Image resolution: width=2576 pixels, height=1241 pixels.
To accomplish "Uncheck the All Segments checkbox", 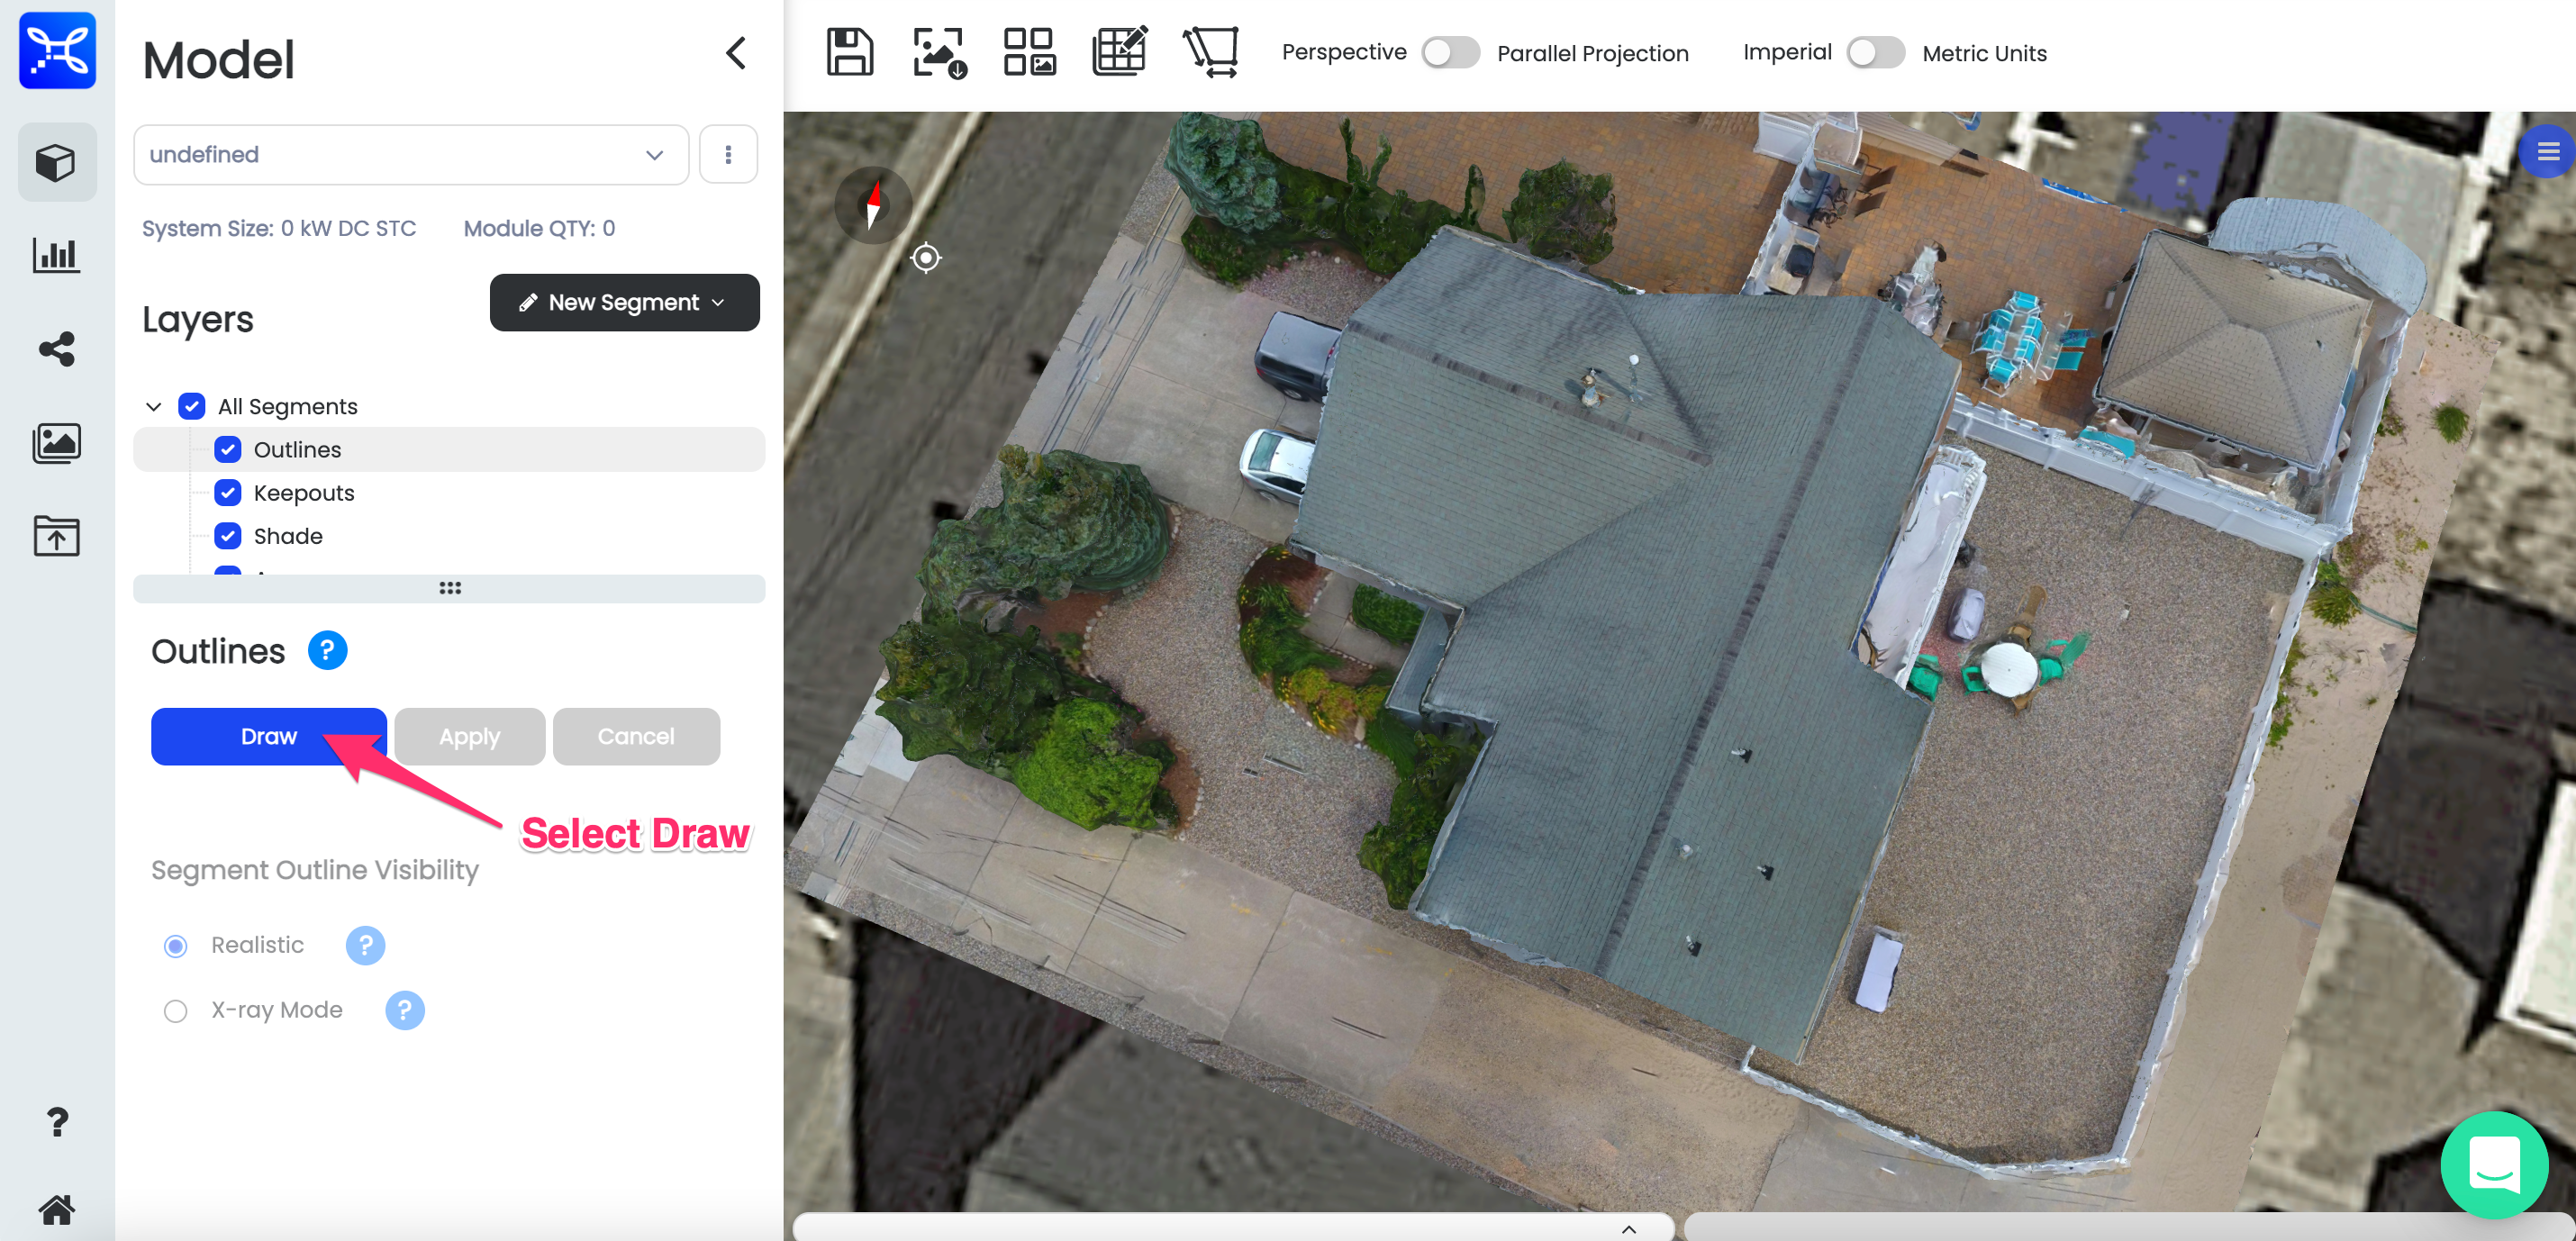I will [192, 406].
